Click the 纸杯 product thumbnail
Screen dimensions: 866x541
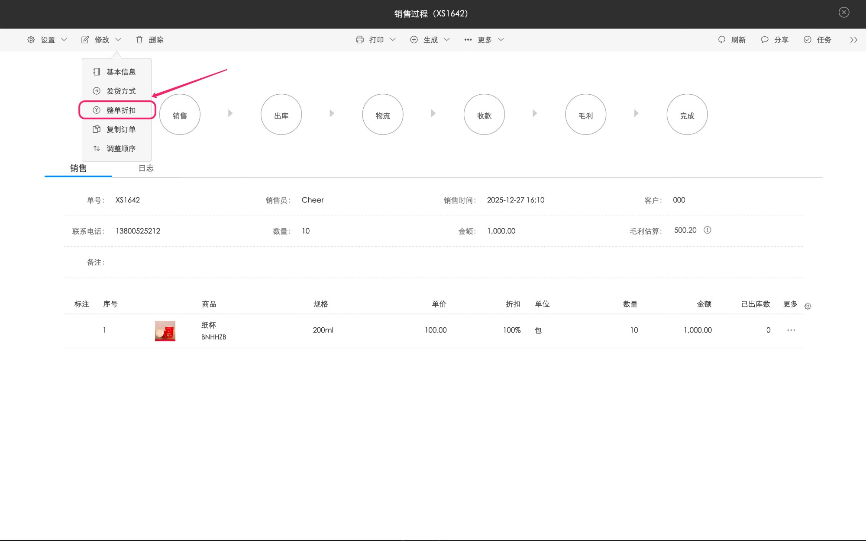tap(165, 331)
